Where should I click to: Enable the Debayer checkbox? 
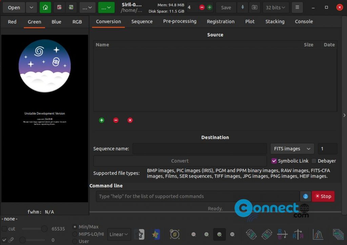coord(314,161)
